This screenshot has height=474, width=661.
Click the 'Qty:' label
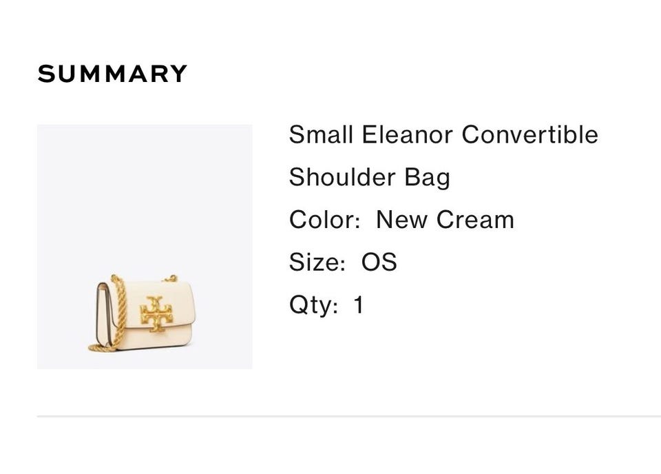coord(313,305)
